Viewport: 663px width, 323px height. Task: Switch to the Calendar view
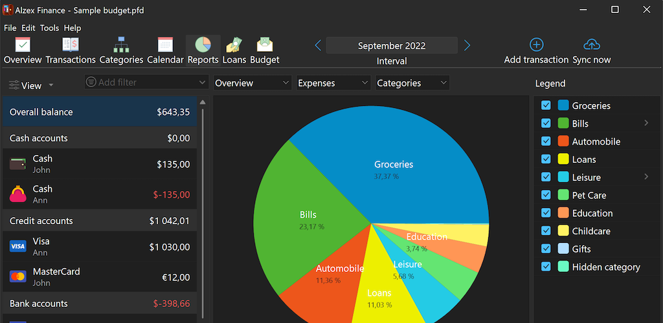point(165,45)
